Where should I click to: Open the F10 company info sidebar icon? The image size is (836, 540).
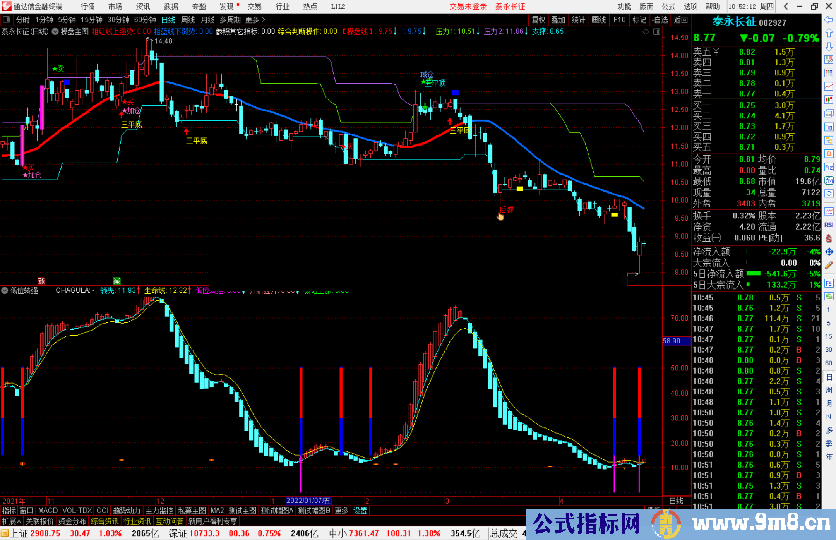click(829, 127)
